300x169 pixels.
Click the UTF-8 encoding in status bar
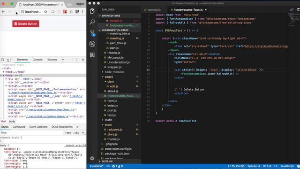coord(267,166)
